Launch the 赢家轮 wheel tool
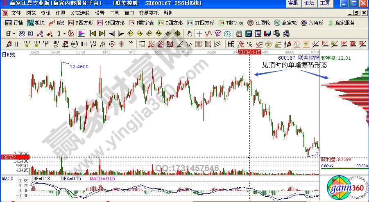Screen dimensions: 369x202 (285, 23)
